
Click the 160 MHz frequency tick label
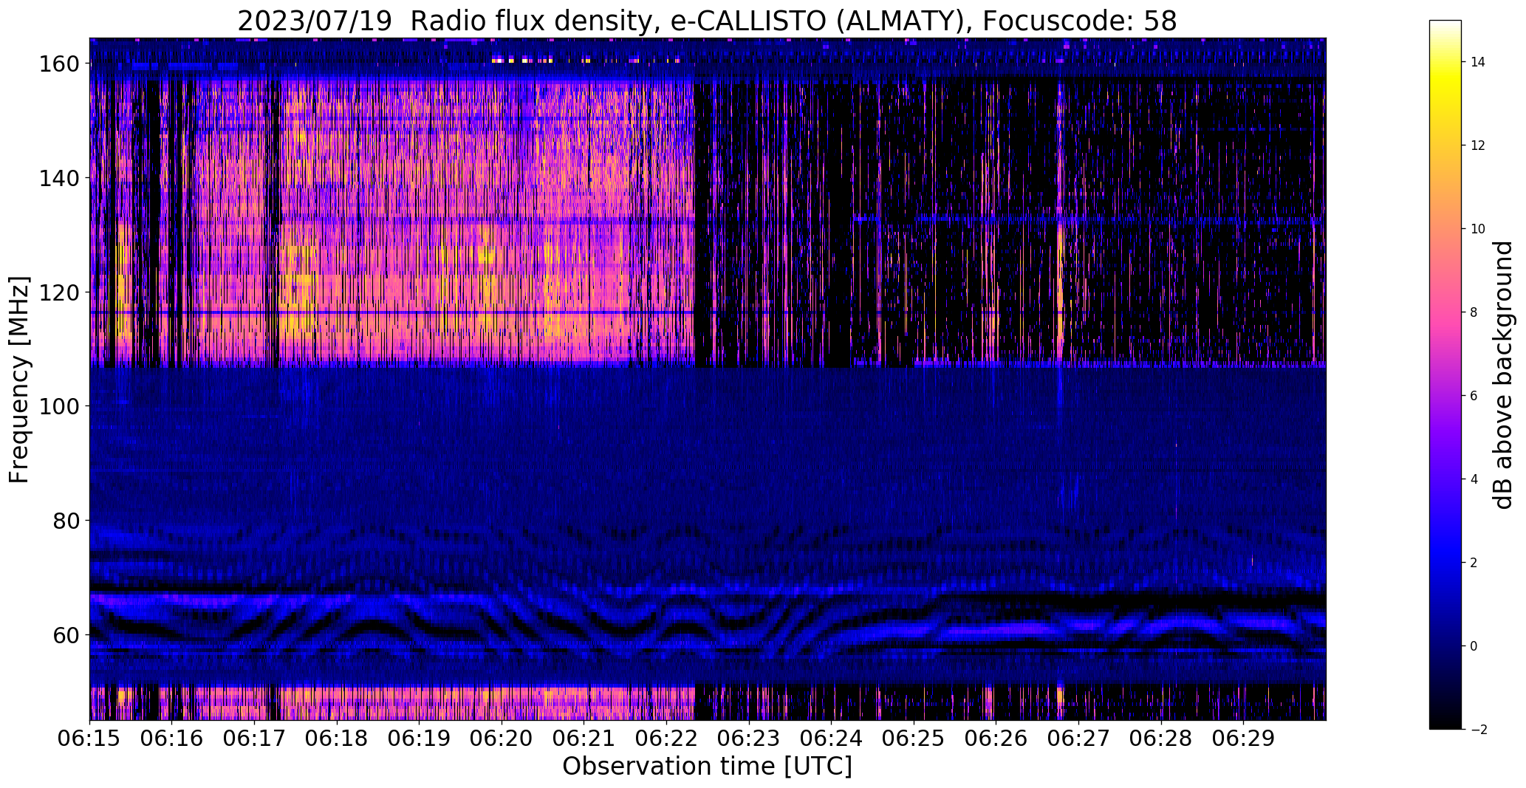pyautogui.click(x=60, y=64)
